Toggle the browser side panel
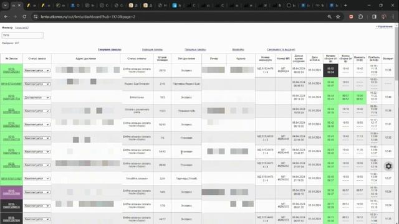 tap(374, 17)
